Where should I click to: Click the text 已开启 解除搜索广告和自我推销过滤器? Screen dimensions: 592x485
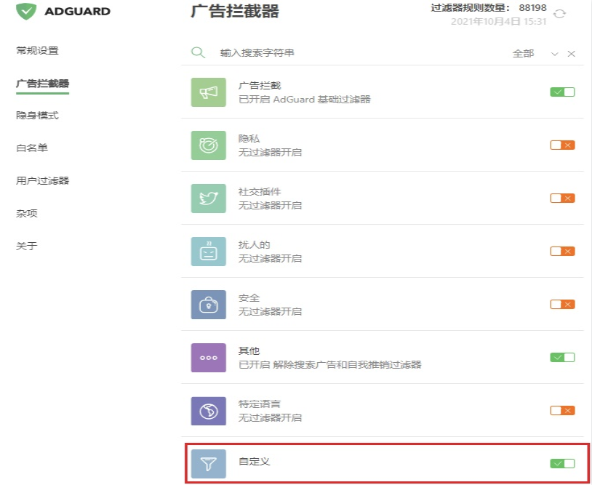(x=329, y=364)
